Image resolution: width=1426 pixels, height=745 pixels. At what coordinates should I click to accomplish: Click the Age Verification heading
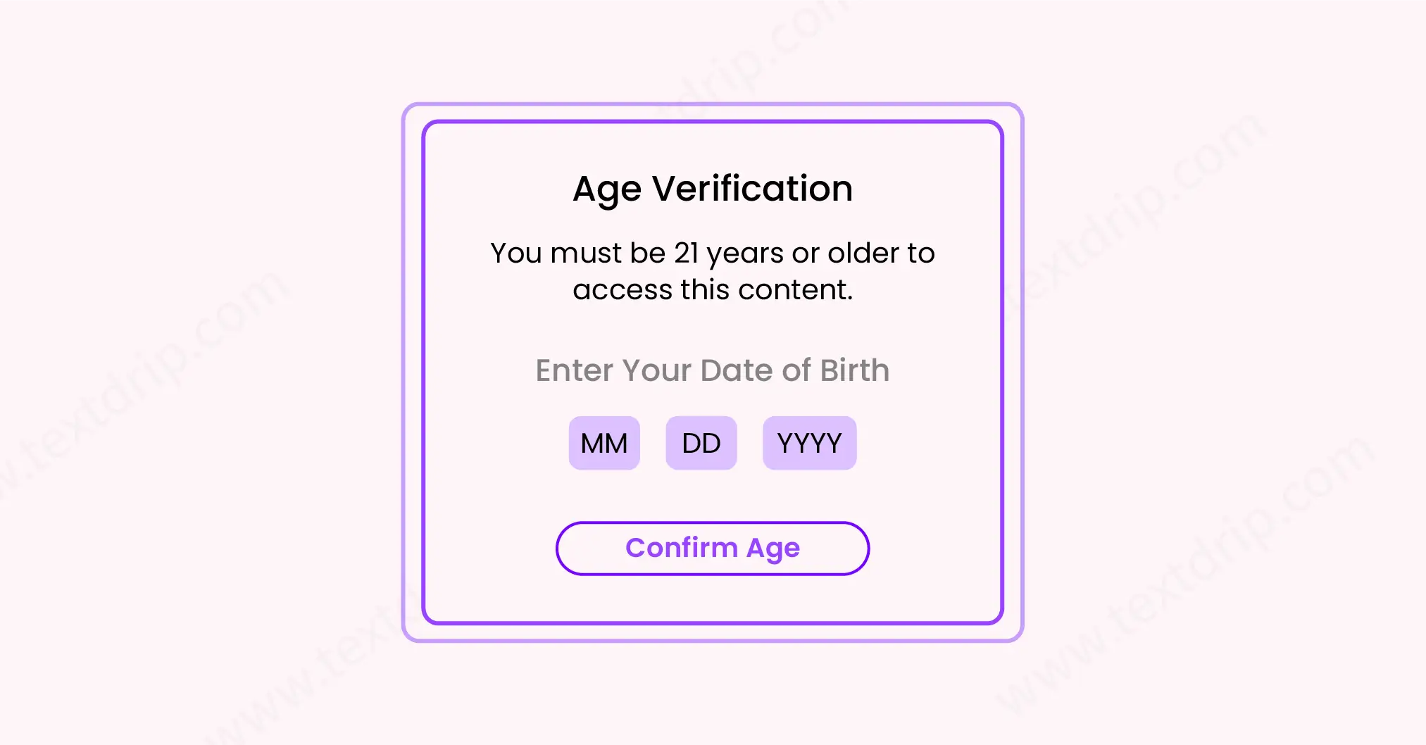713,189
